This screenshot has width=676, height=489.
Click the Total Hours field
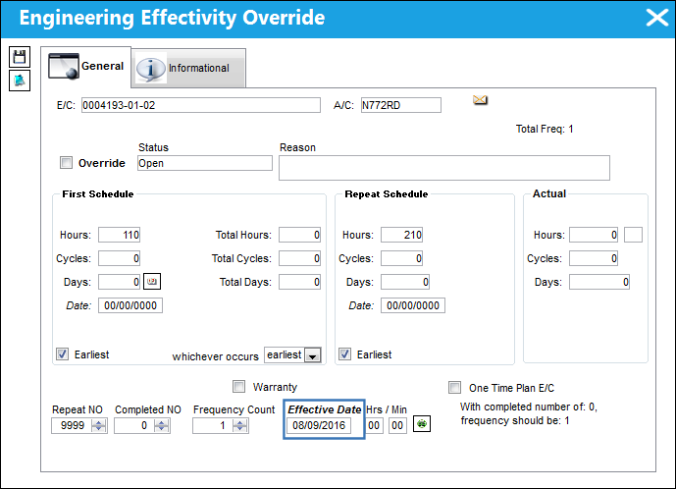(x=299, y=235)
